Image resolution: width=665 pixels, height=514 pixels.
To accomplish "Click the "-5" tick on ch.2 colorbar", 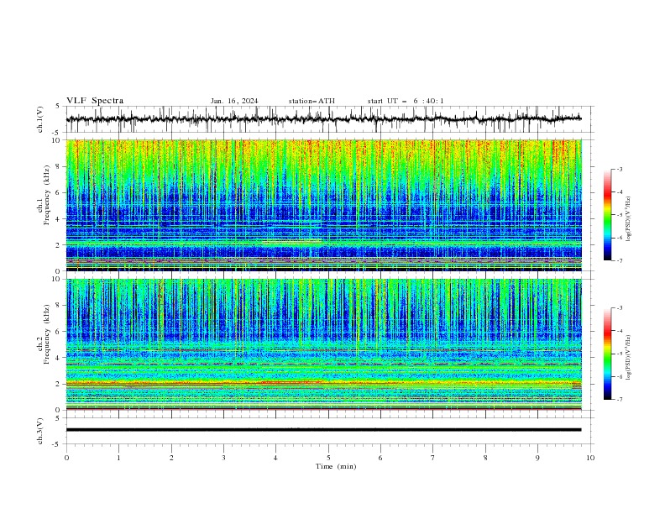I will 620,354.
